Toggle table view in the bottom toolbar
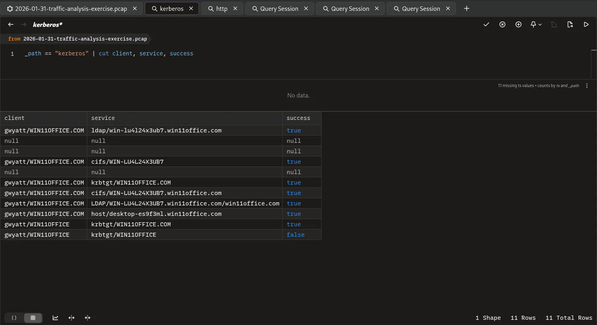 [x=33, y=318]
